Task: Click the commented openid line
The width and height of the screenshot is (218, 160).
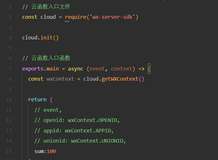Action: click(77, 120)
